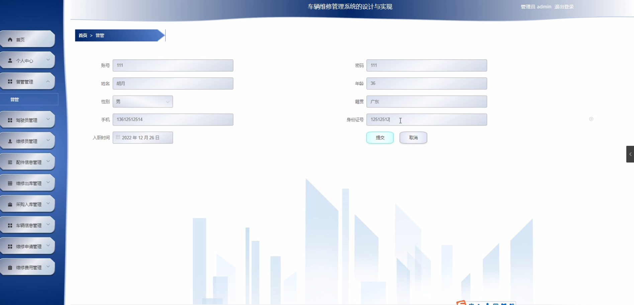Image resolution: width=634 pixels, height=305 pixels.
Task: Cancel editing with 取消 button
Action: [413, 137]
